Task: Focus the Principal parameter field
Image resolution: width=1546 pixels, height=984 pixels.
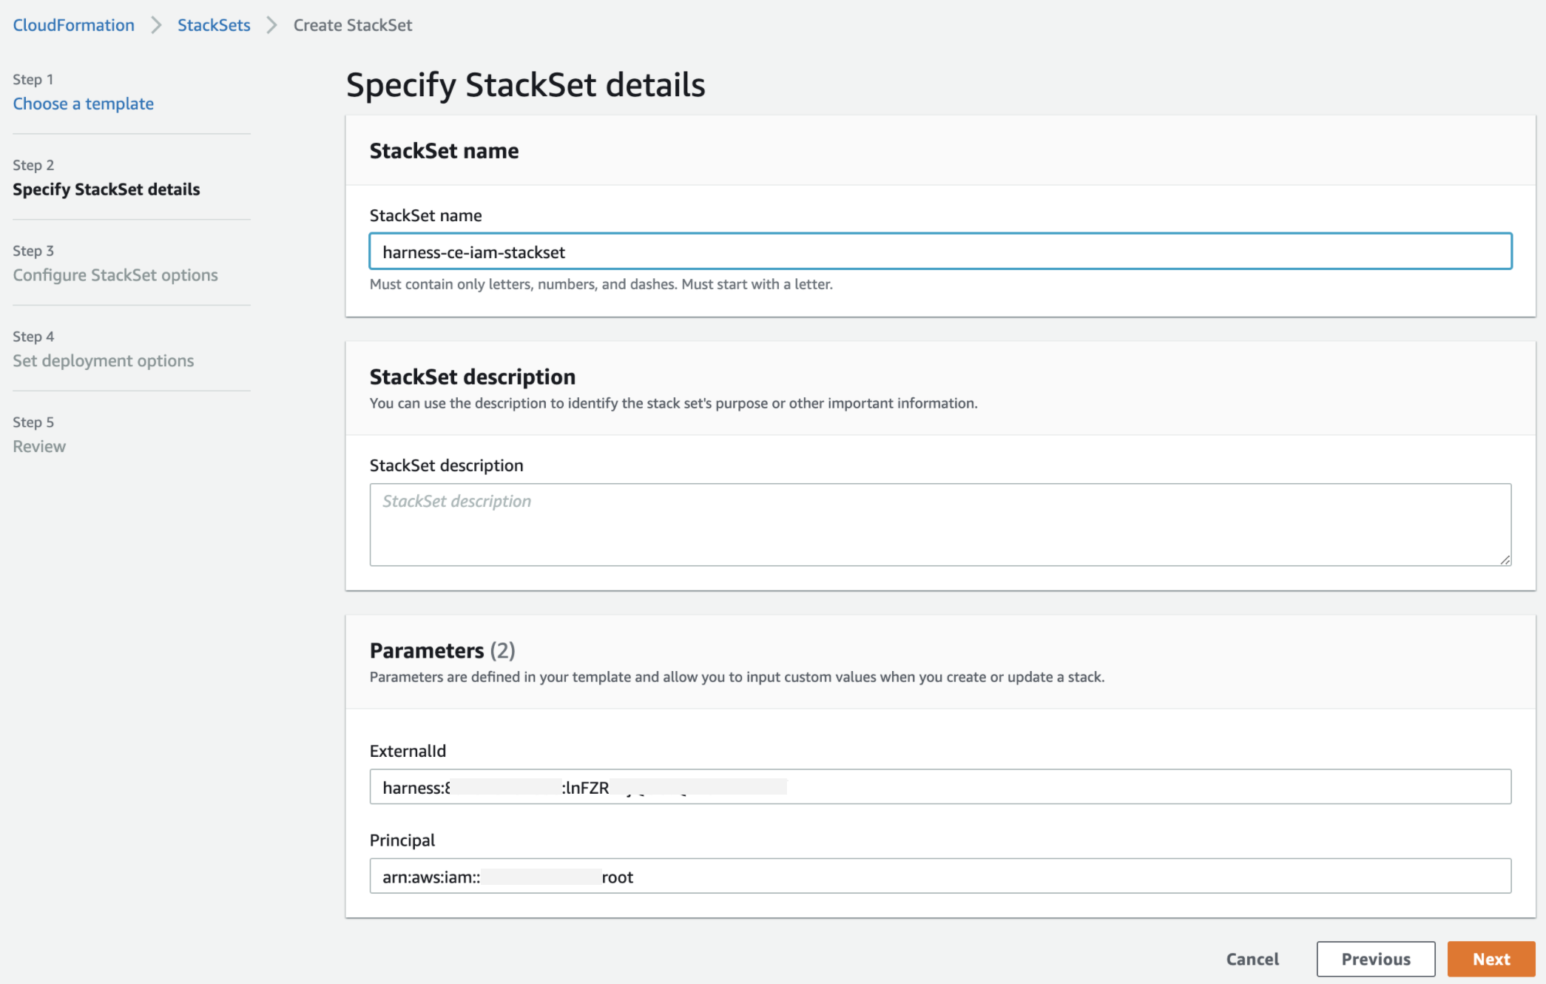Action: 940,876
